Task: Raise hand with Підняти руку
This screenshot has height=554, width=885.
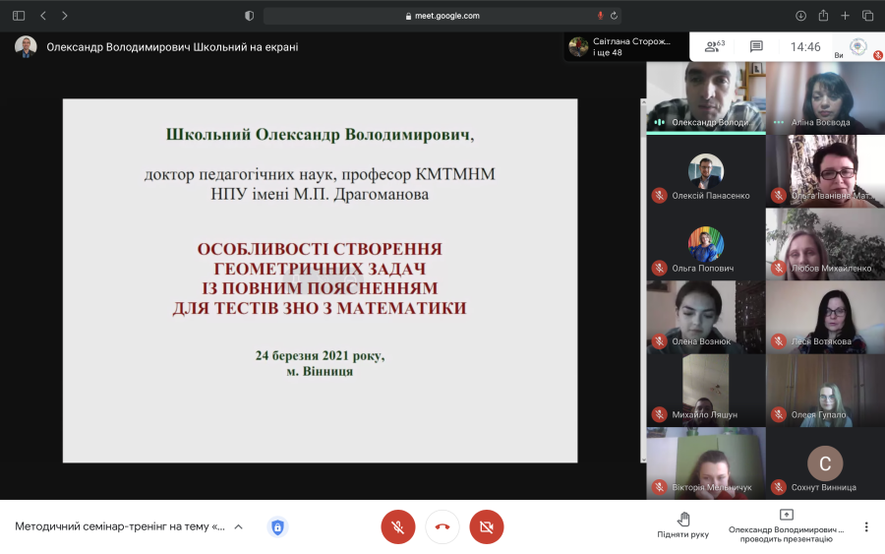Action: [683, 525]
